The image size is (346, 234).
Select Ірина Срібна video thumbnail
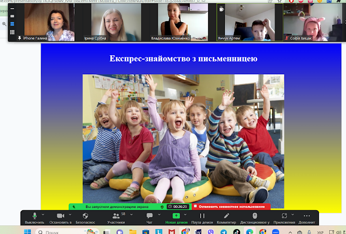click(x=116, y=22)
